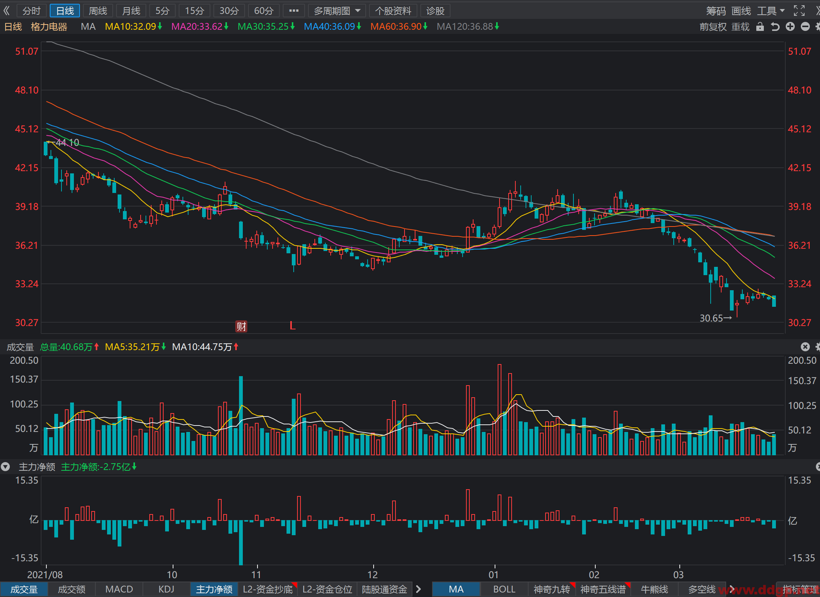Click the MA20:33.62 magenta legend
This screenshot has height=597, width=820.
pyautogui.click(x=200, y=27)
